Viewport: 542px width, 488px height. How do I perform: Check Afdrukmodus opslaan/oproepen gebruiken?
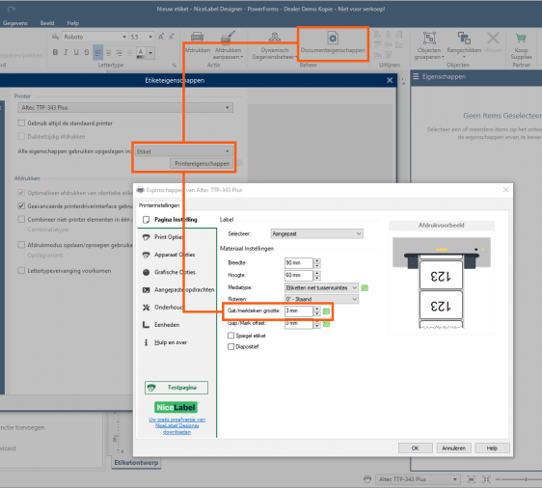click(x=21, y=245)
